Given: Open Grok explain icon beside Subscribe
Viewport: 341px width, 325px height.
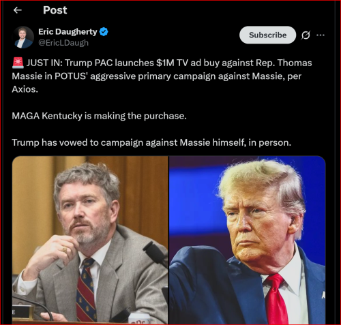Looking at the screenshot, I should tap(306, 35).
